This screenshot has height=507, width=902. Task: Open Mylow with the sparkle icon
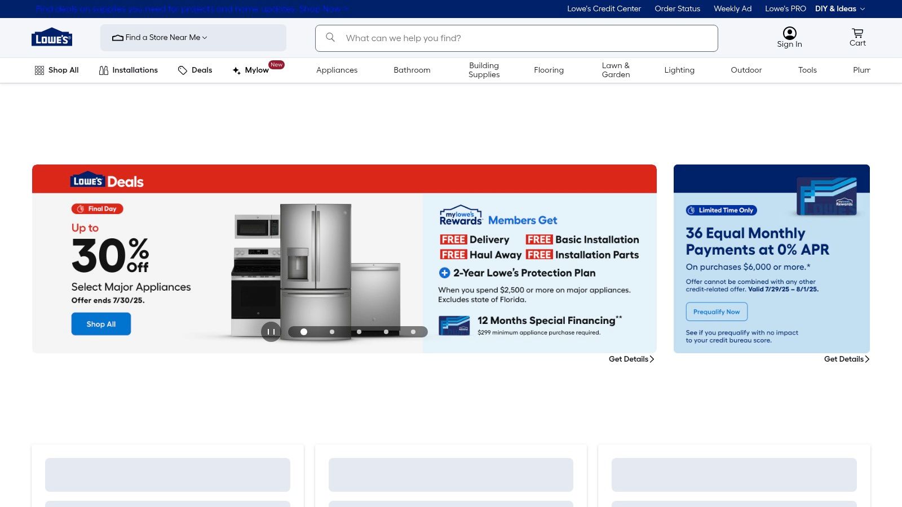pos(236,70)
